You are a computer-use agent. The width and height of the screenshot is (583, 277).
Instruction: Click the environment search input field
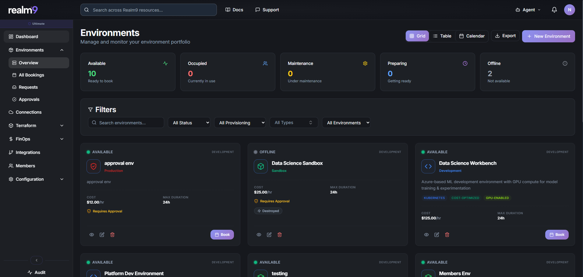pos(126,123)
